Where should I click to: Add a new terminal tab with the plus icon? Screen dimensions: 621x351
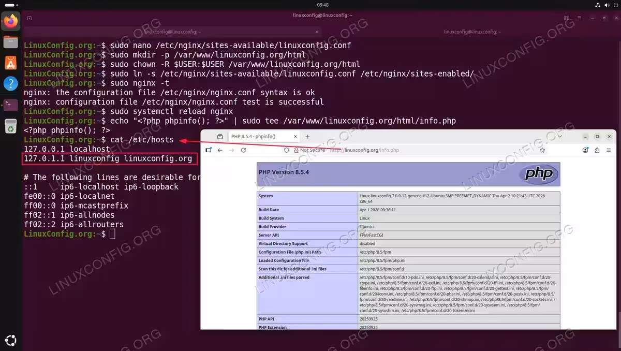[29, 18]
